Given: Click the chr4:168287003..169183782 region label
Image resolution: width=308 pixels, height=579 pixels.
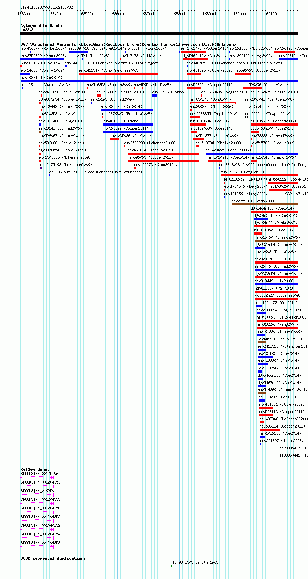Looking at the screenshot, I should [47, 7].
